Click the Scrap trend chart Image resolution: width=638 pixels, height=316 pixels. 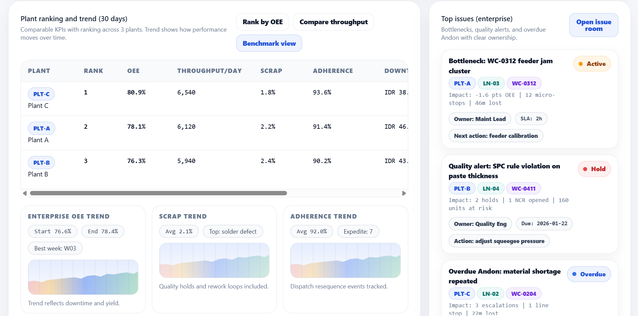point(214,260)
